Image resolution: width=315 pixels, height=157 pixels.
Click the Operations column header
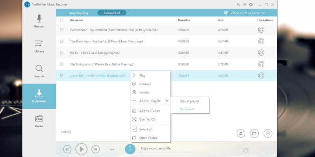tap(265, 20)
